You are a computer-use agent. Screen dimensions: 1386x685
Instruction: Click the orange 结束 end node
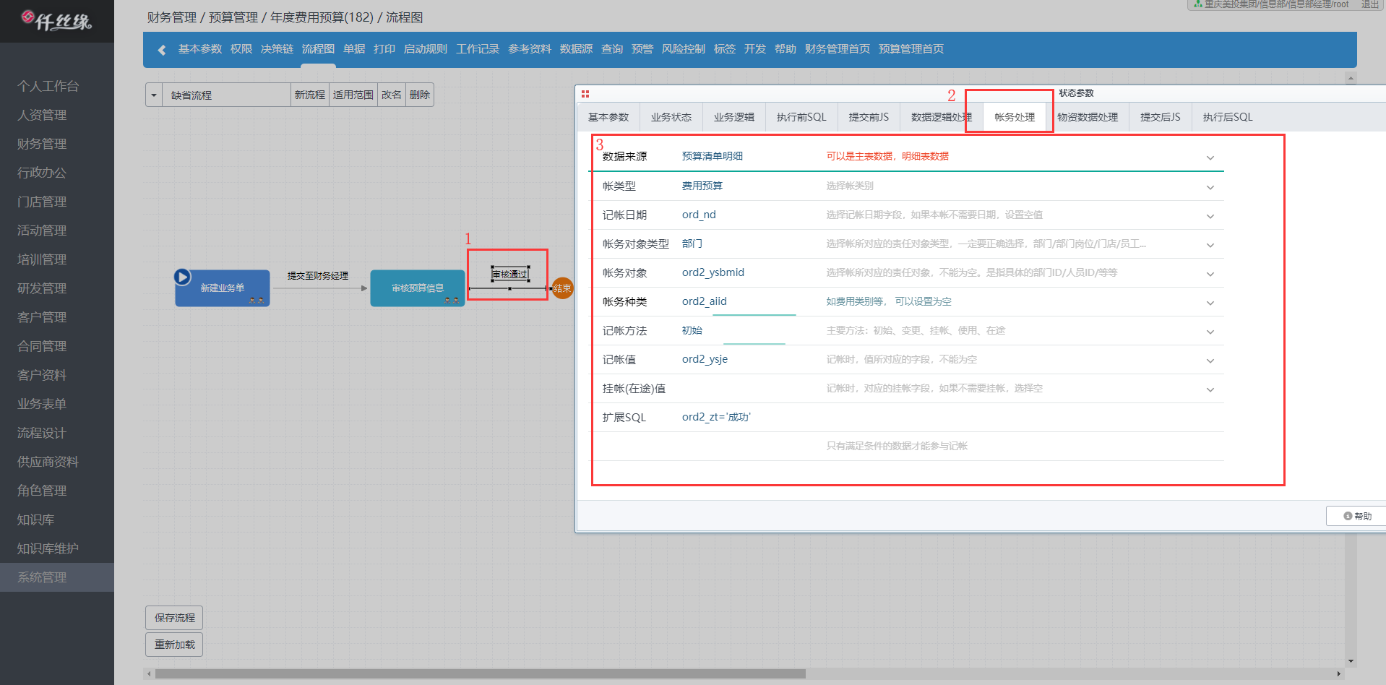[562, 288]
